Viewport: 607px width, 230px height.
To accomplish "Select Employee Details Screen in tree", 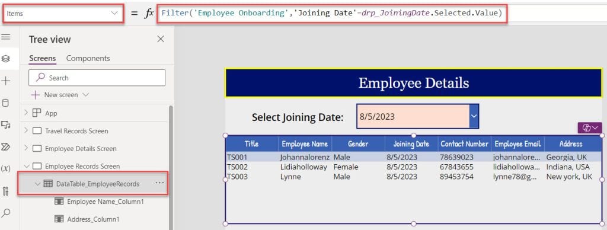I will (x=81, y=149).
